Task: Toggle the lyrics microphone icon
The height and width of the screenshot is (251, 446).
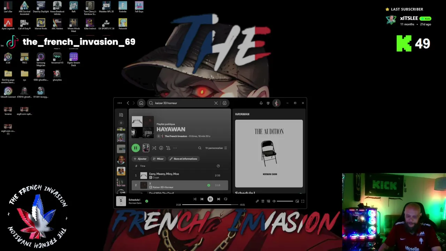Action: pyautogui.click(x=257, y=201)
